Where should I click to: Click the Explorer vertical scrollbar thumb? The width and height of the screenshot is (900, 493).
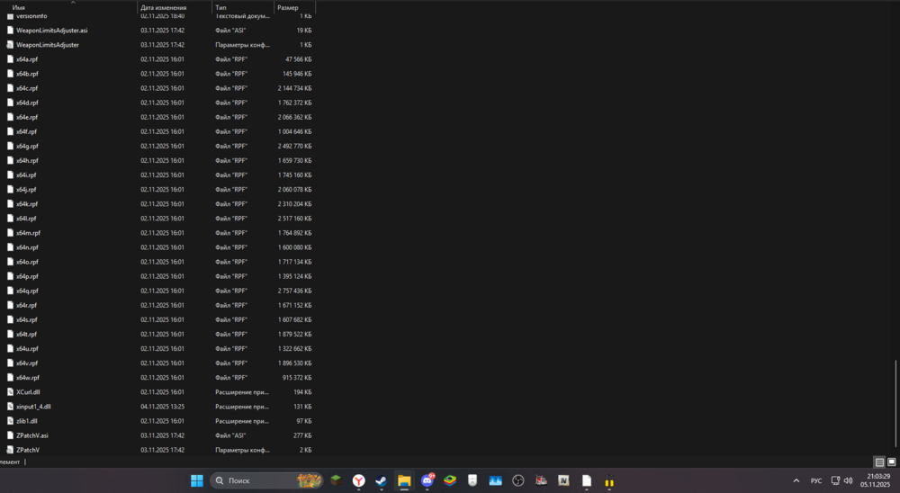coord(895,403)
